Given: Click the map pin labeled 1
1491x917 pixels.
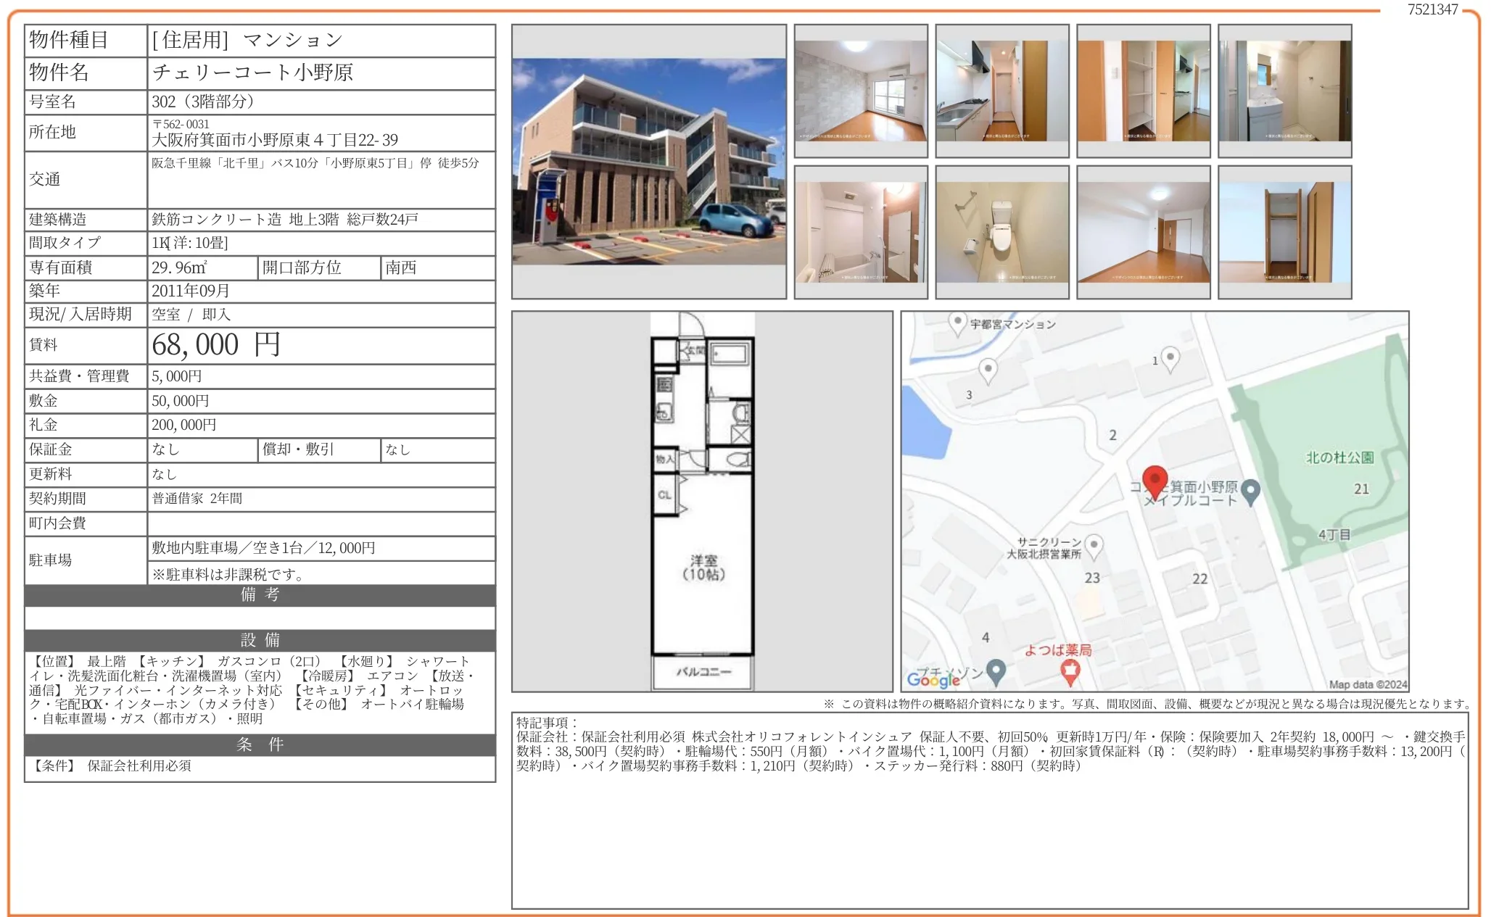Looking at the screenshot, I should point(1170,357).
